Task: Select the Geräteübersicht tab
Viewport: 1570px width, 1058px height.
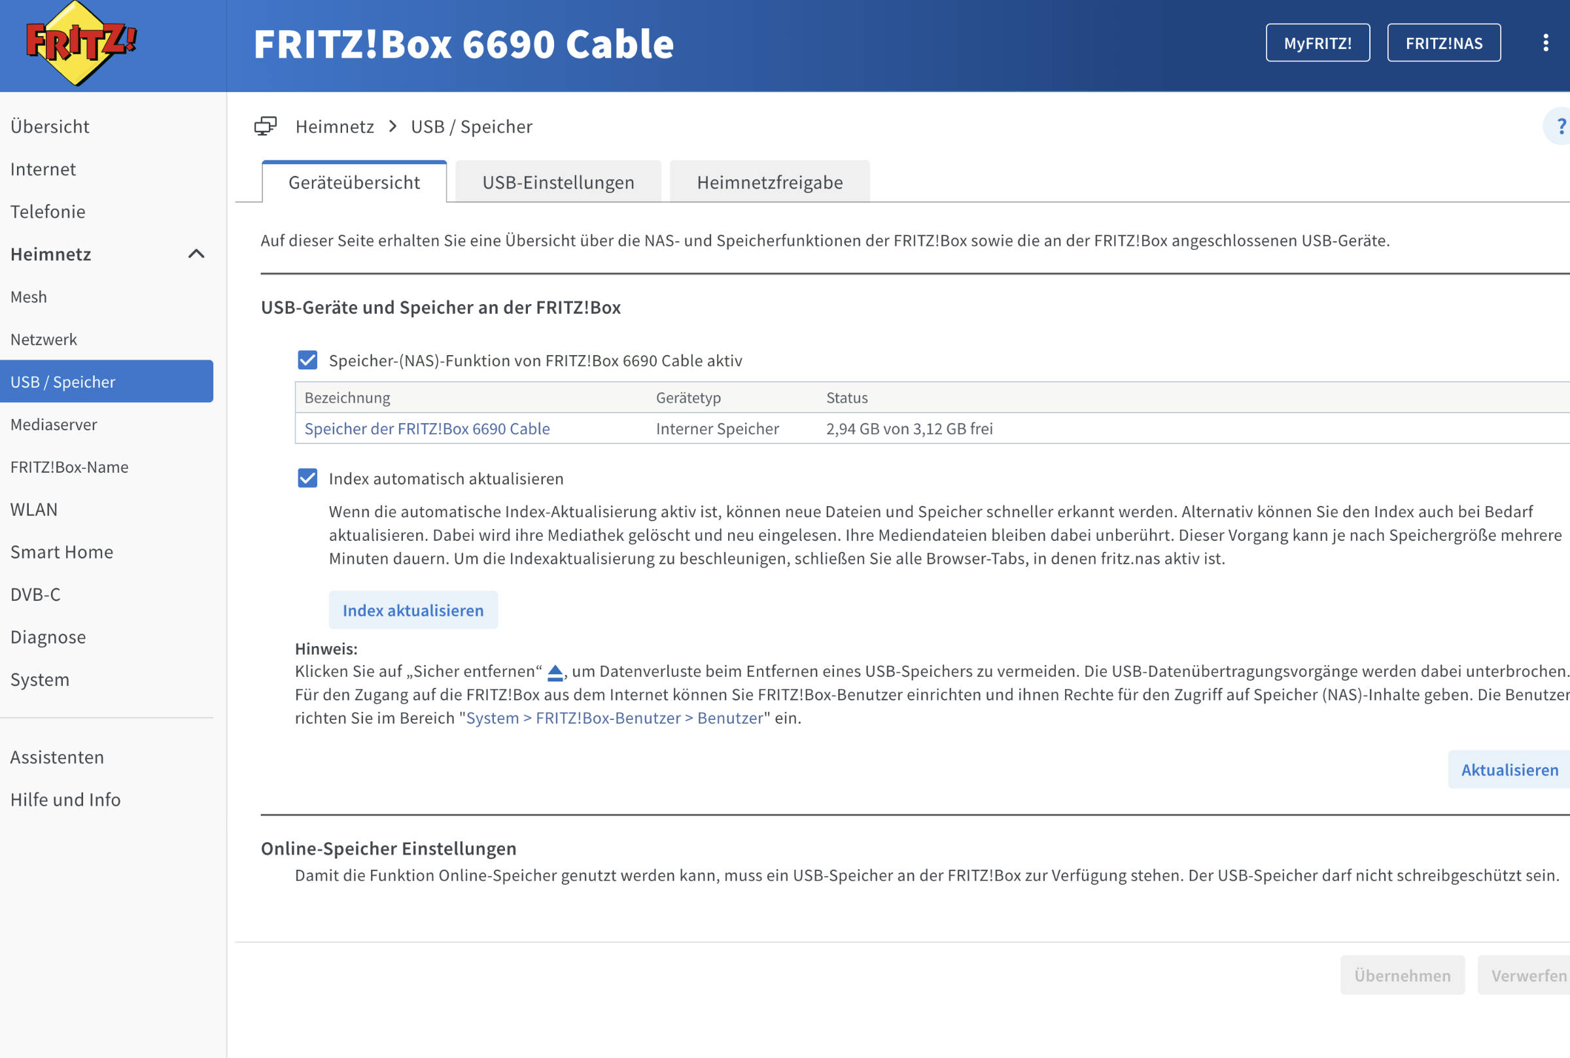Action: tap(354, 182)
